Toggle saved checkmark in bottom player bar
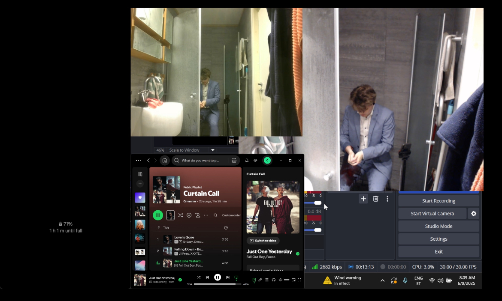The width and height of the screenshot is (502, 301). point(180,280)
